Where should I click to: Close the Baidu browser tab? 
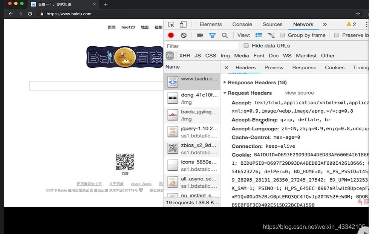click(x=94, y=4)
